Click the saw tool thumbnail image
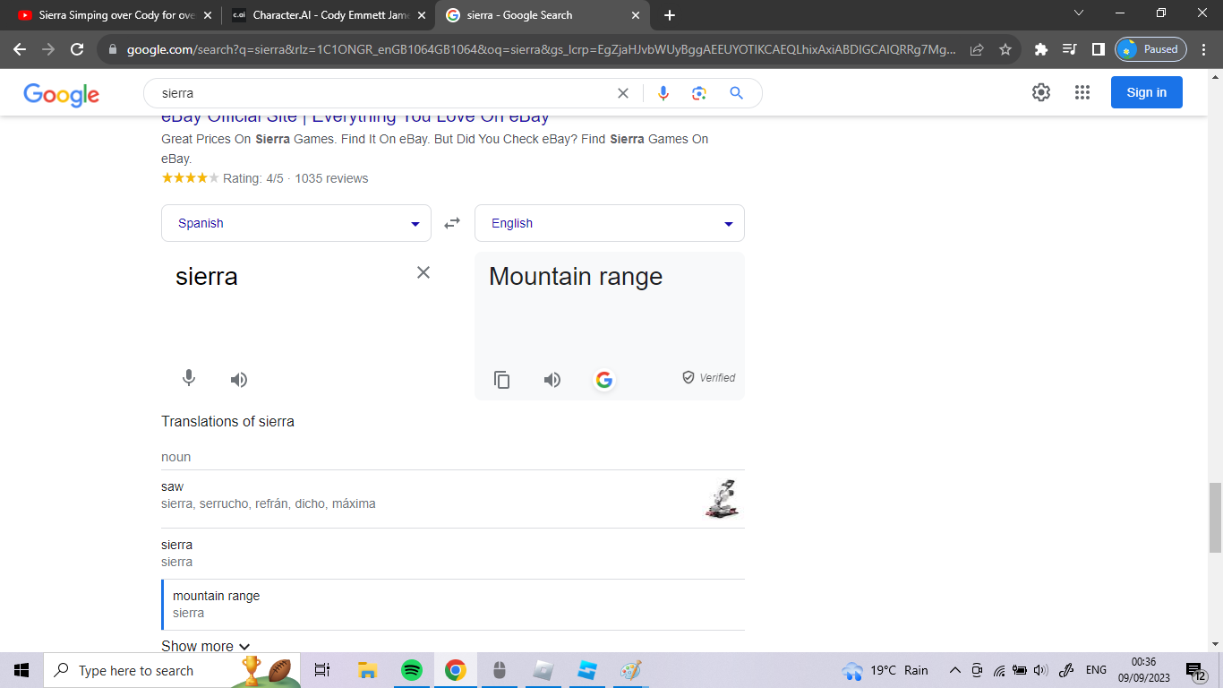Image resolution: width=1223 pixels, height=688 pixels. pos(723,499)
